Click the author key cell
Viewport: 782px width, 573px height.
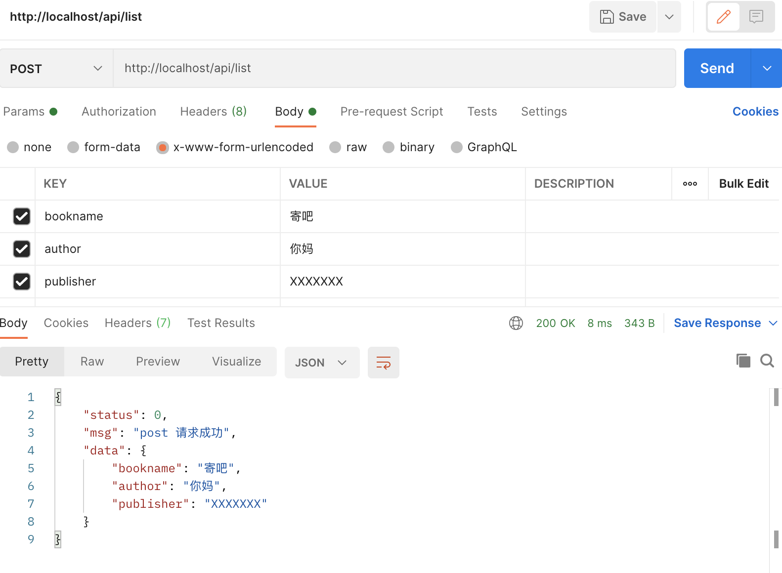[158, 249]
